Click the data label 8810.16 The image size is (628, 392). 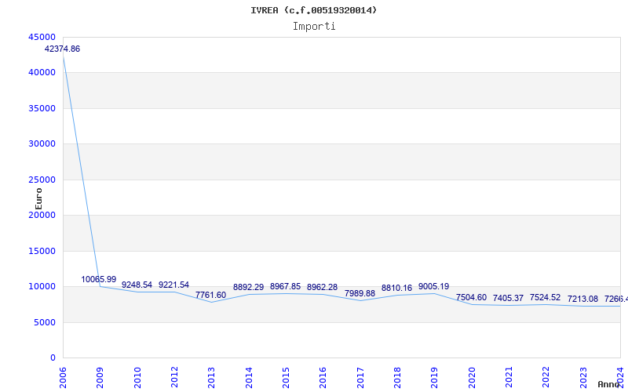coord(396,288)
